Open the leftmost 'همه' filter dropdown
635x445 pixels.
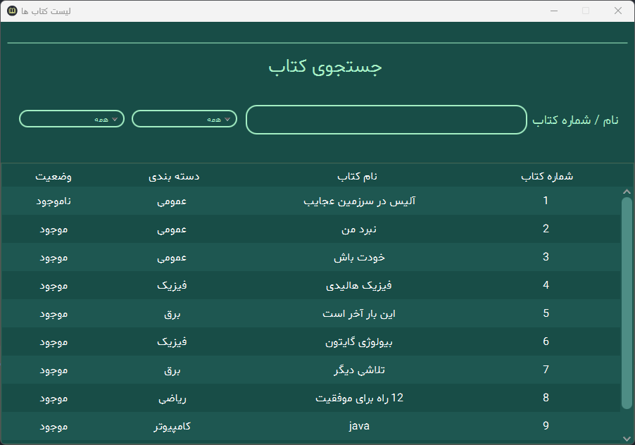pyautogui.click(x=72, y=118)
